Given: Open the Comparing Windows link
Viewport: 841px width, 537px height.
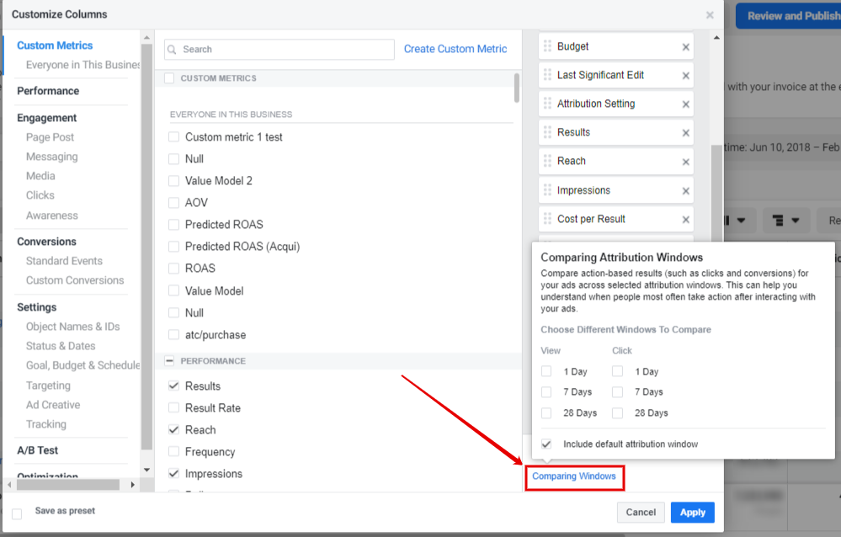Looking at the screenshot, I should 574,476.
